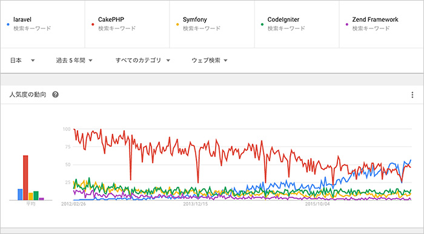This screenshot has height=234, width=424.
Task: Select the laravel search term box
Action: click(x=42, y=24)
